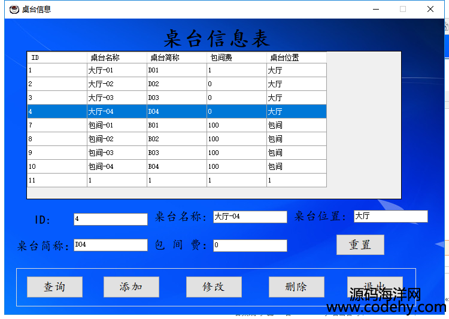Focus the 桌台简称 input field
The width and height of the screenshot is (449, 319).
tap(111, 245)
